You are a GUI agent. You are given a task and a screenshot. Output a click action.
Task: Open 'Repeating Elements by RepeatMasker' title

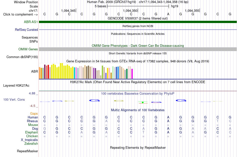tap(138, 147)
